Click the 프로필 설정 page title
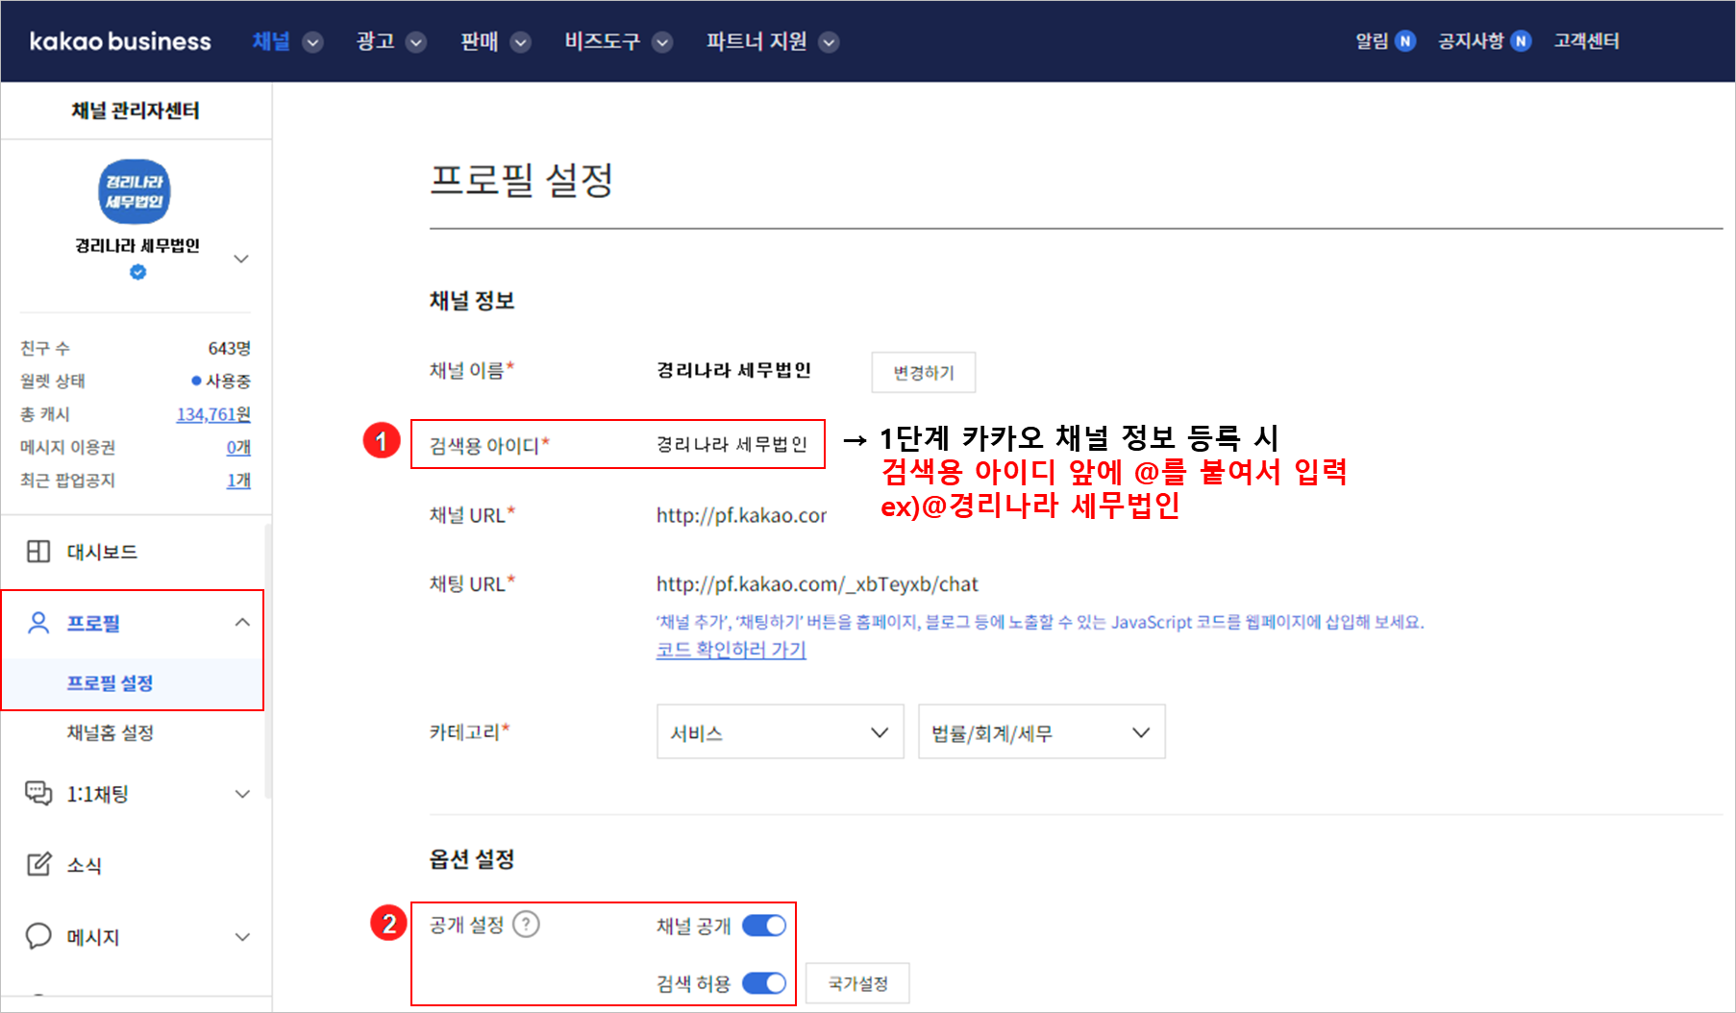This screenshot has height=1013, width=1736. pos(521,180)
